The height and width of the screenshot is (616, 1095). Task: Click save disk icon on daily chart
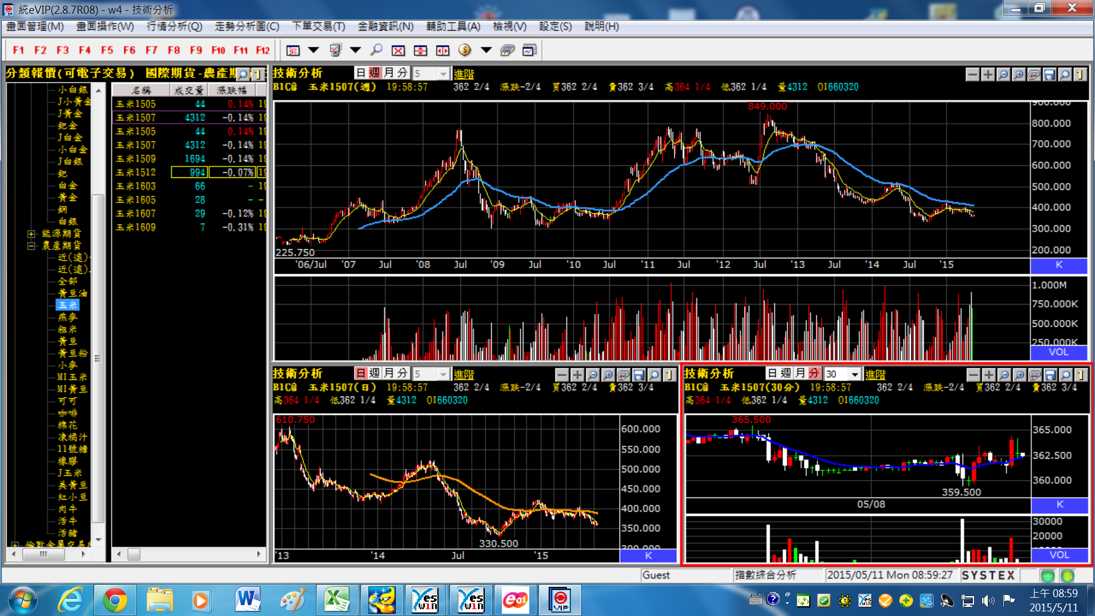click(x=639, y=375)
